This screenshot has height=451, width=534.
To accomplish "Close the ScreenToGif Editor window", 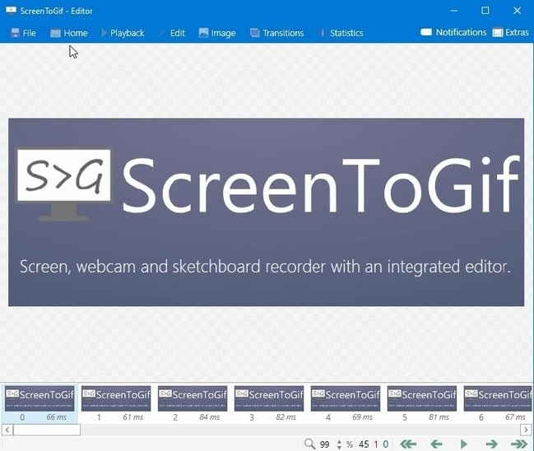I will tap(517, 11).
